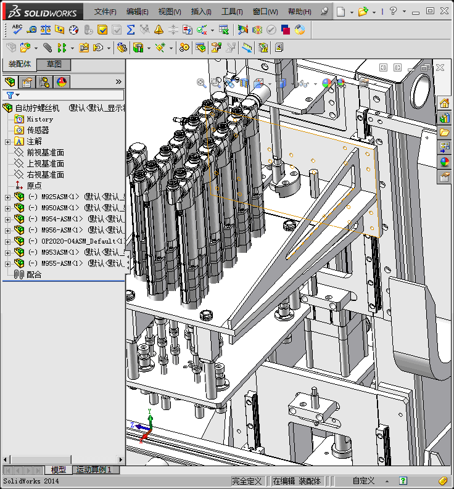Open the FeatureManager design tree tab icon
The height and width of the screenshot is (489, 454).
[10, 82]
